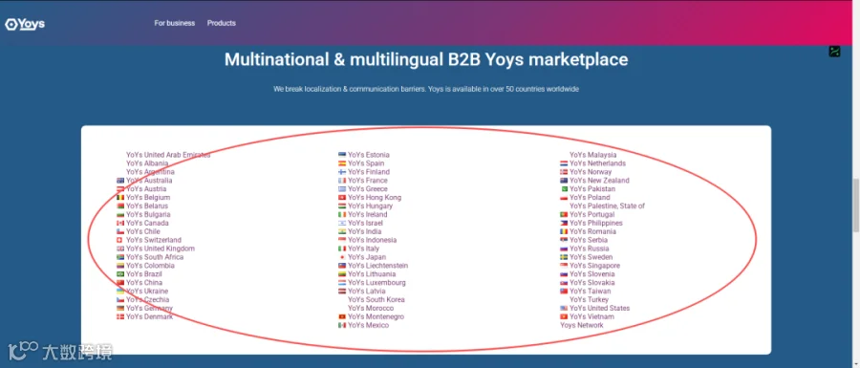The image size is (860, 368).
Task: Open the For business menu
Action: (175, 23)
